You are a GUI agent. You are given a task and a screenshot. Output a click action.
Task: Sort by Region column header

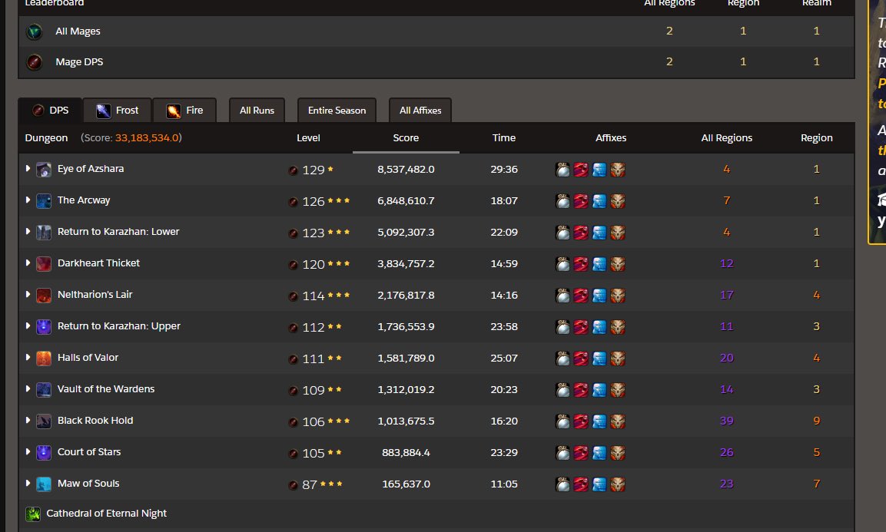pyautogui.click(x=817, y=138)
